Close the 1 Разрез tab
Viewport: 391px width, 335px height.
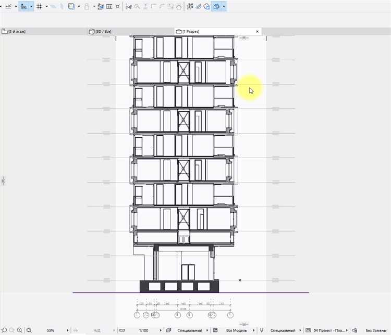pyautogui.click(x=258, y=31)
